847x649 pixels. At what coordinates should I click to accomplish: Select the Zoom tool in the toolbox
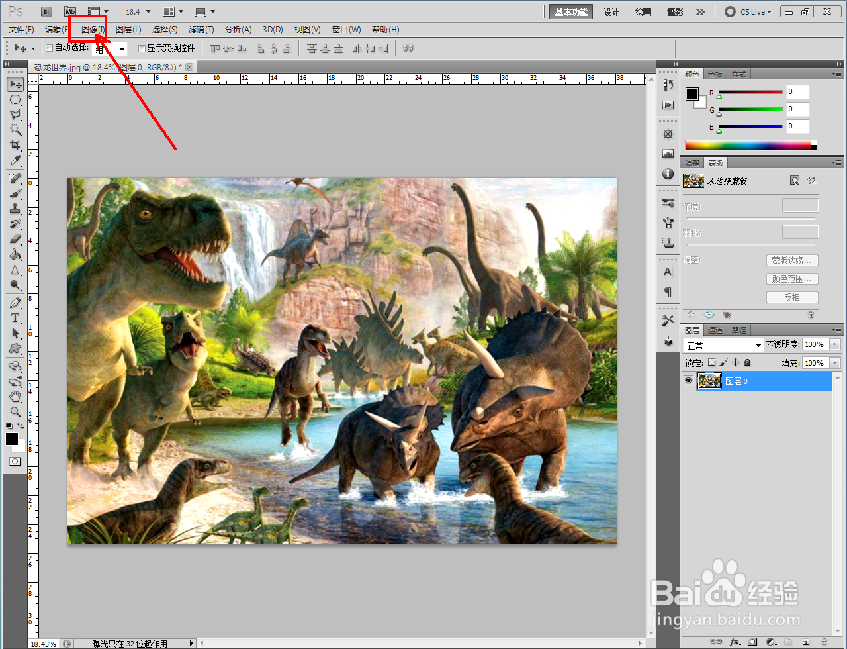click(15, 412)
